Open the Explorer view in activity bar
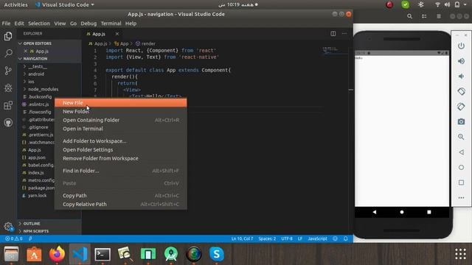Image resolution: width=472 pixels, height=265 pixels. pos(8,36)
